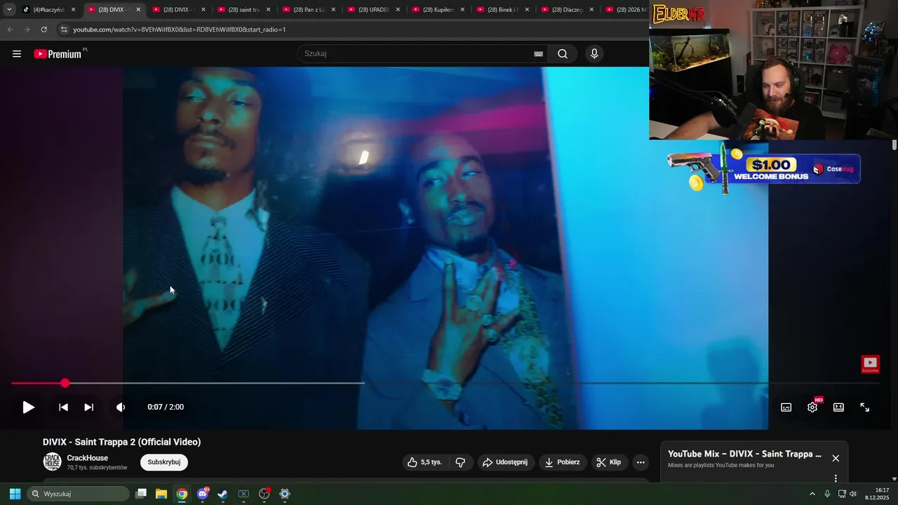
Task: Skip to the next video
Action: (x=89, y=407)
